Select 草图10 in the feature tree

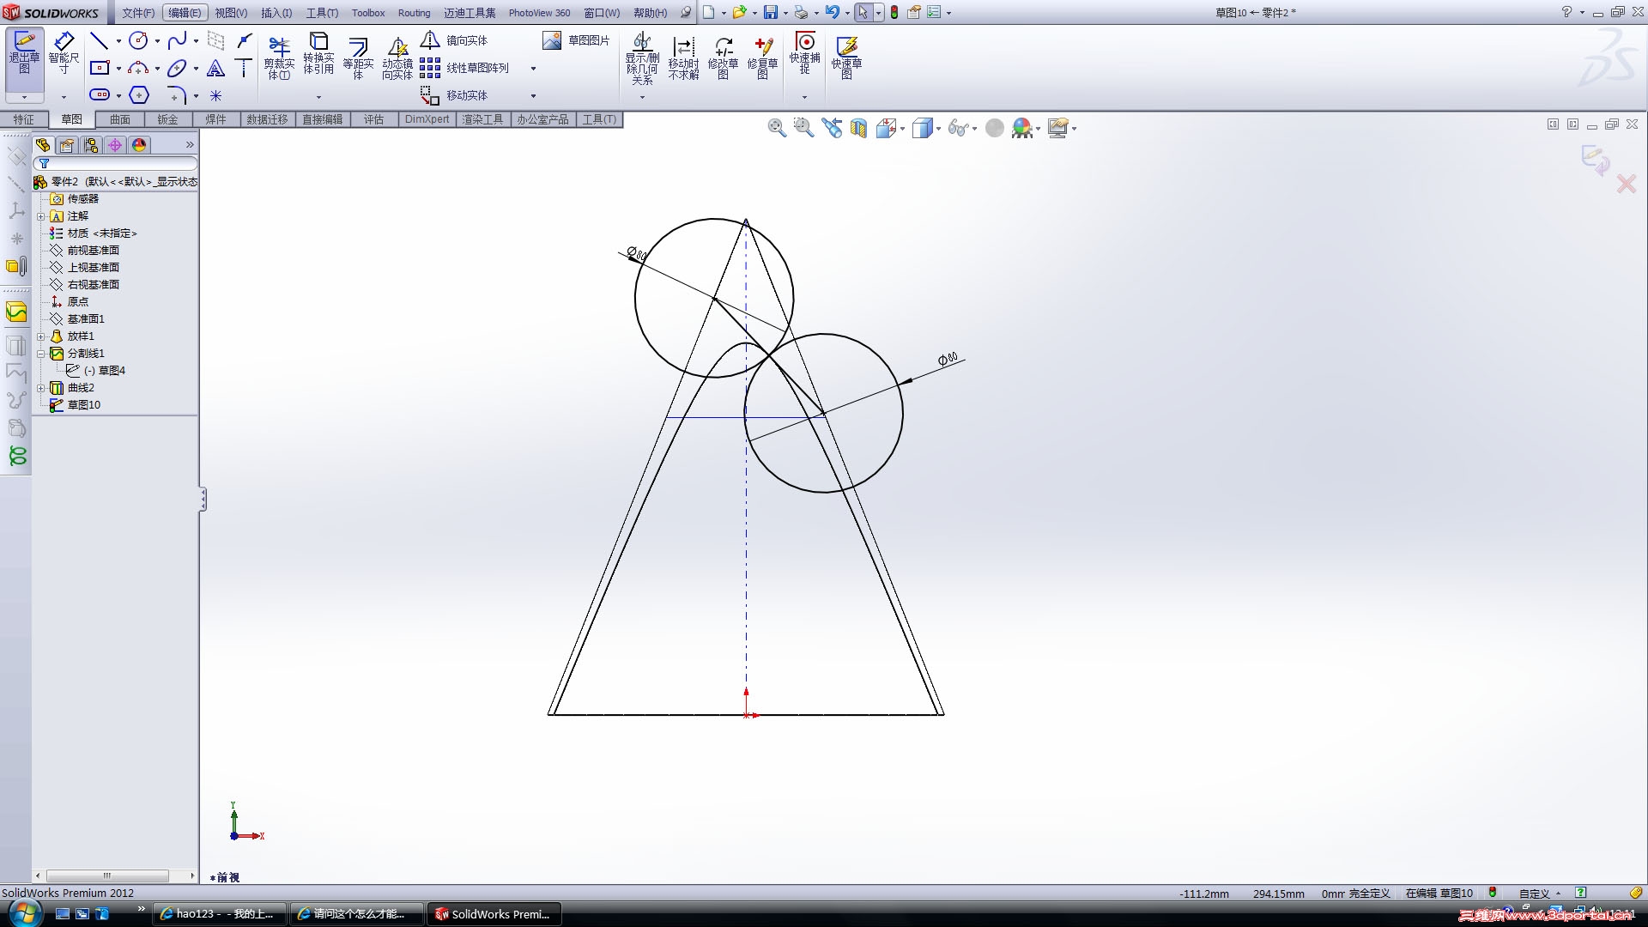(83, 405)
